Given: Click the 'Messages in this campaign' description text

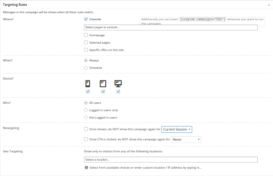Looking at the screenshot, I should [49, 12].
